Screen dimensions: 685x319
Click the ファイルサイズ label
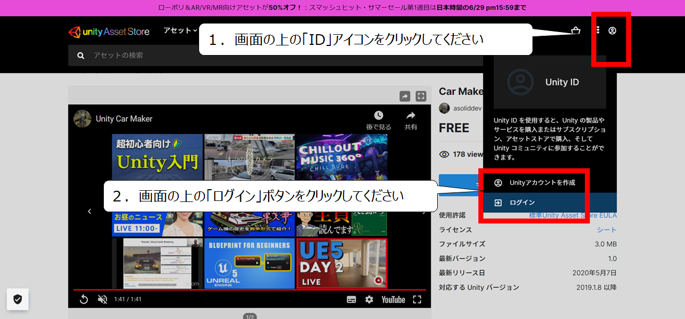pyautogui.click(x=462, y=244)
